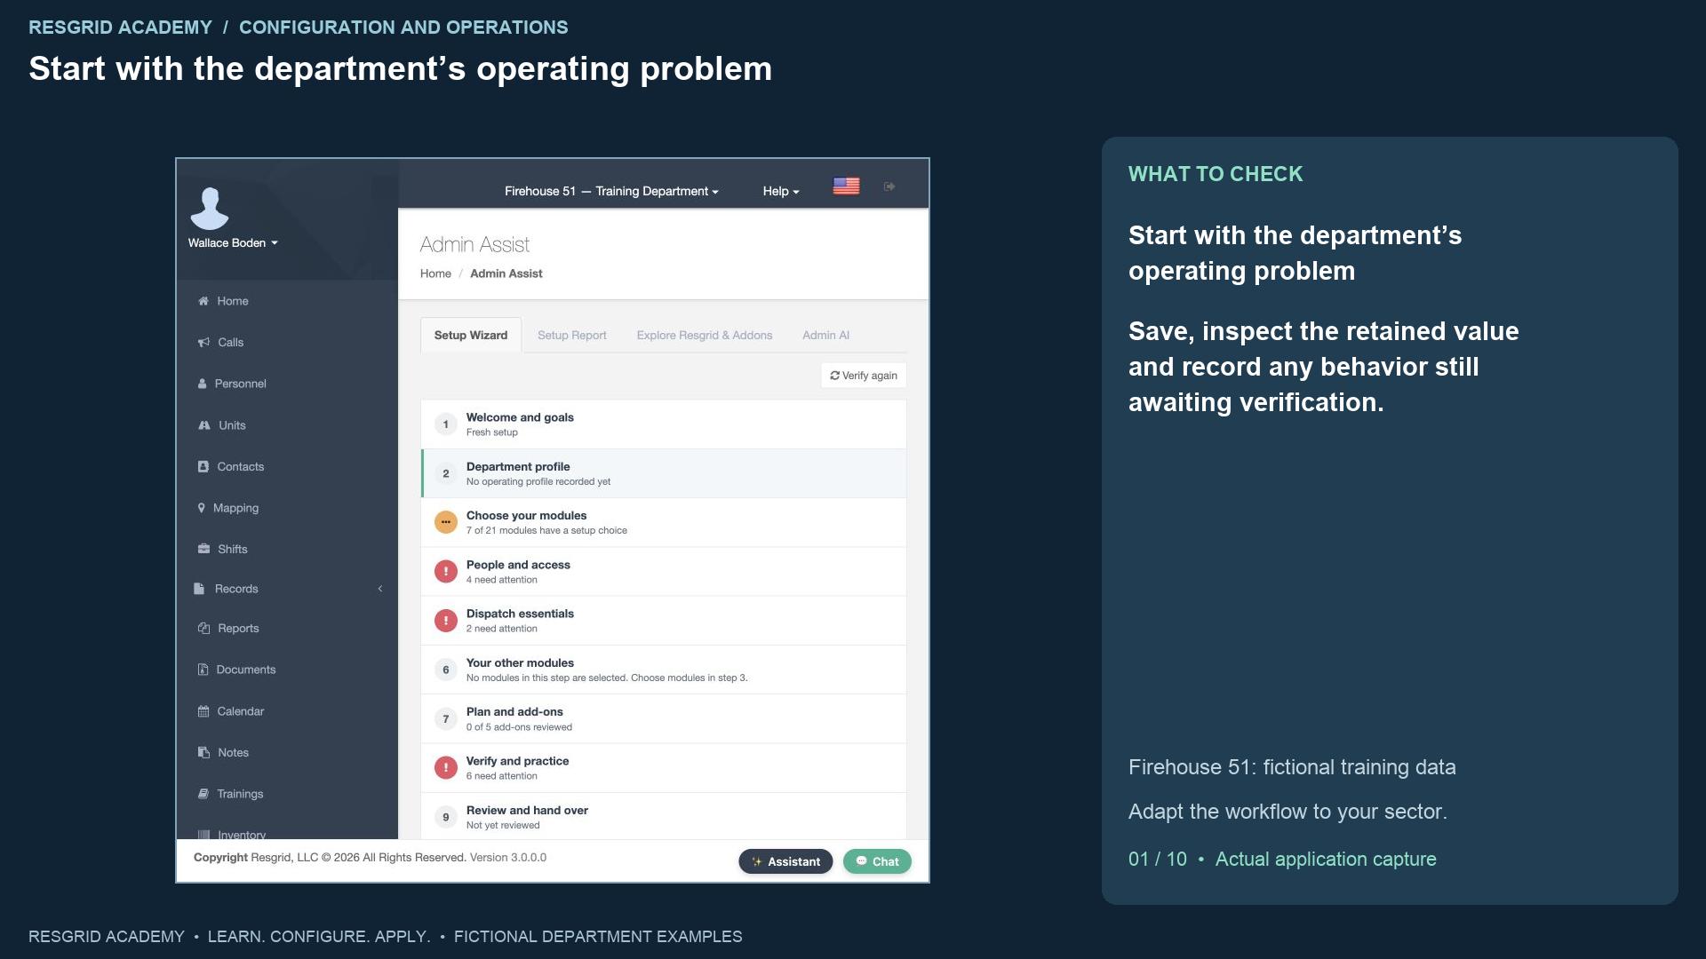Click the sign-out icon in top bar

tap(889, 186)
